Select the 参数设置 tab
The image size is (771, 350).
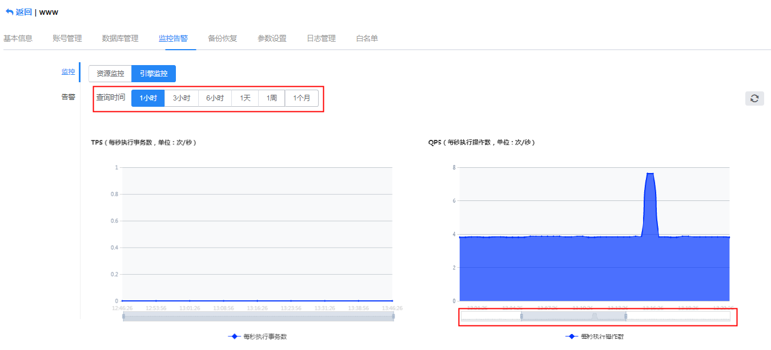[x=272, y=39]
